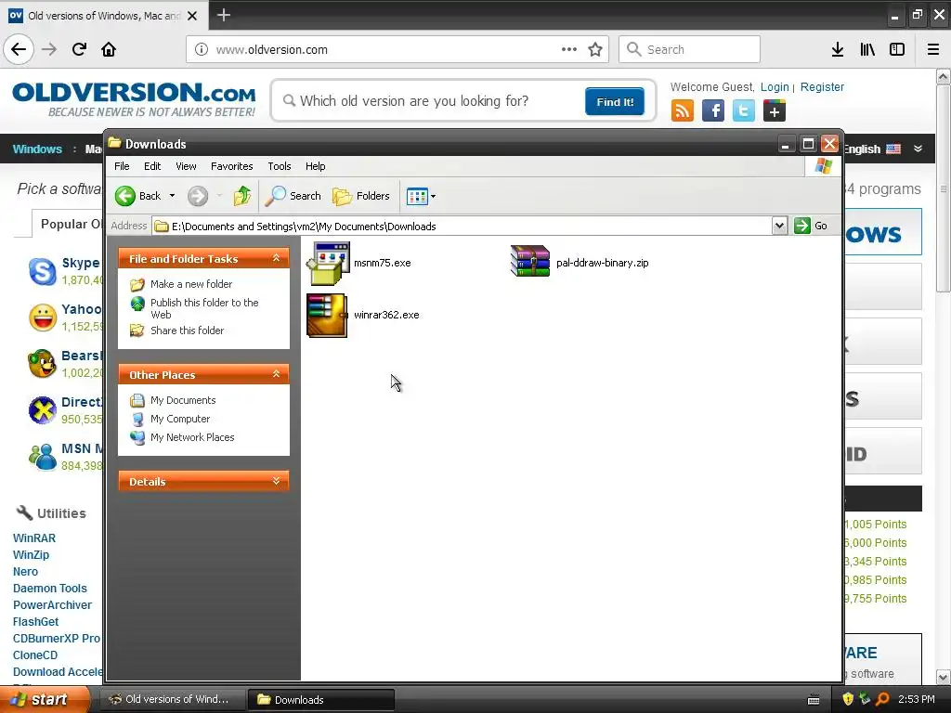This screenshot has height=713, width=951.
Task: Show site information icon in URL bar
Action: click(202, 50)
